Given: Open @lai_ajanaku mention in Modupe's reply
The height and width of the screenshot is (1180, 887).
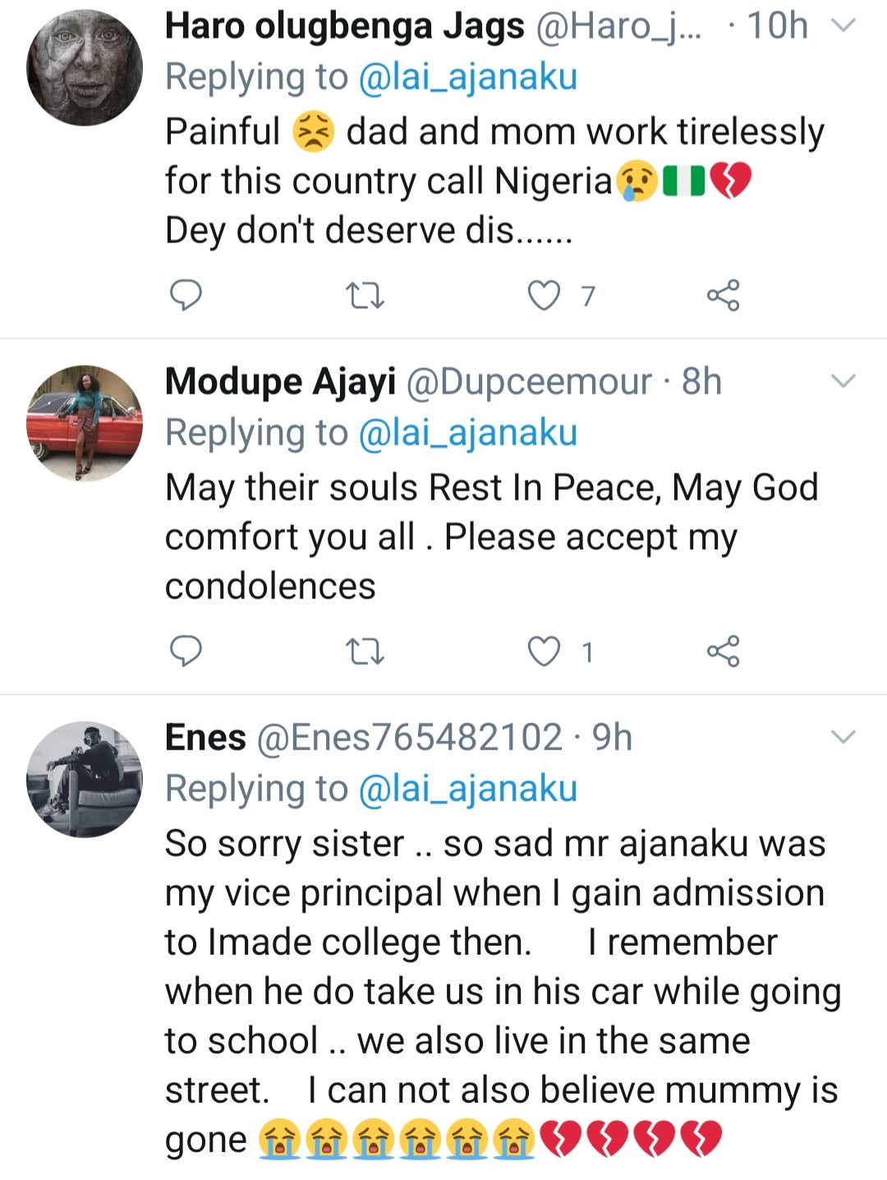Looking at the screenshot, I should [x=468, y=433].
